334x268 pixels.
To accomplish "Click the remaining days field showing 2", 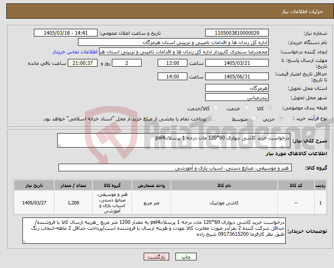I will (127, 63).
